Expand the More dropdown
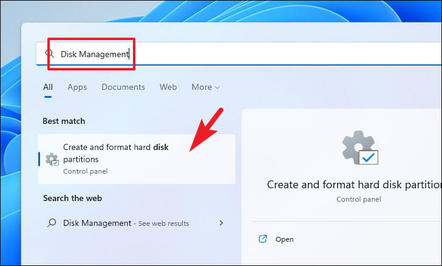 coord(205,87)
